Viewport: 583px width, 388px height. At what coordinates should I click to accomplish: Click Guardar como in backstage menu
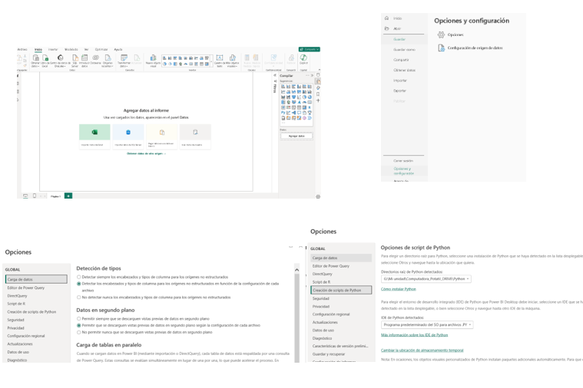click(x=404, y=49)
